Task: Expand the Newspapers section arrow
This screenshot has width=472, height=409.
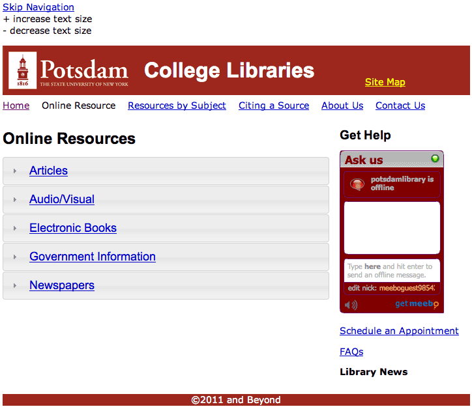Action: (15, 286)
